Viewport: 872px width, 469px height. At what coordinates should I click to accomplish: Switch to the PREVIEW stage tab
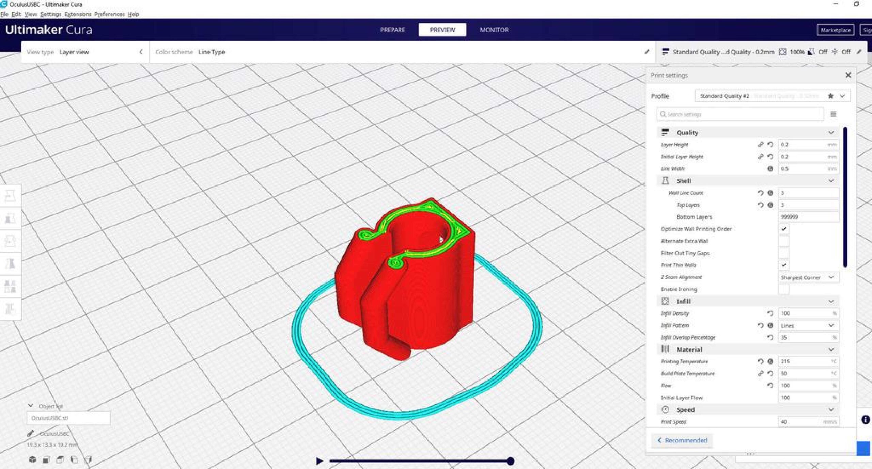(442, 30)
